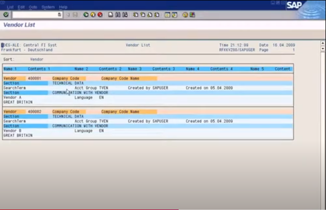Click the Name 2 column header
326x210 pixels.
[81, 69]
